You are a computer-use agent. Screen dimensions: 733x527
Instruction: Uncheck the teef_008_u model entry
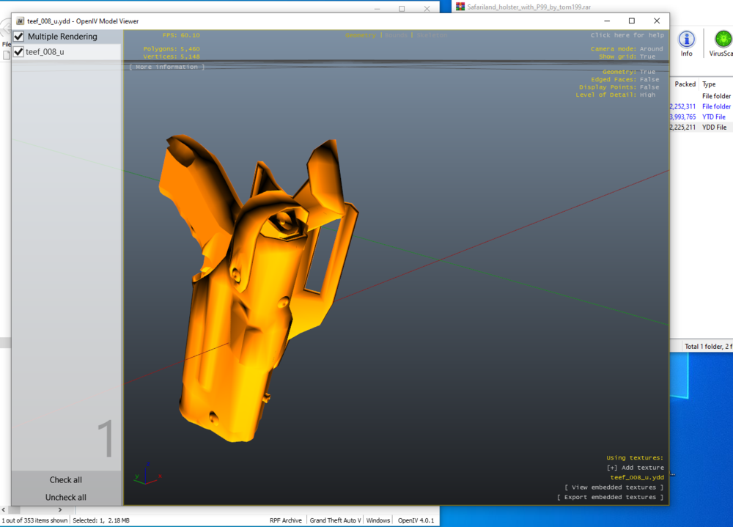click(x=18, y=51)
